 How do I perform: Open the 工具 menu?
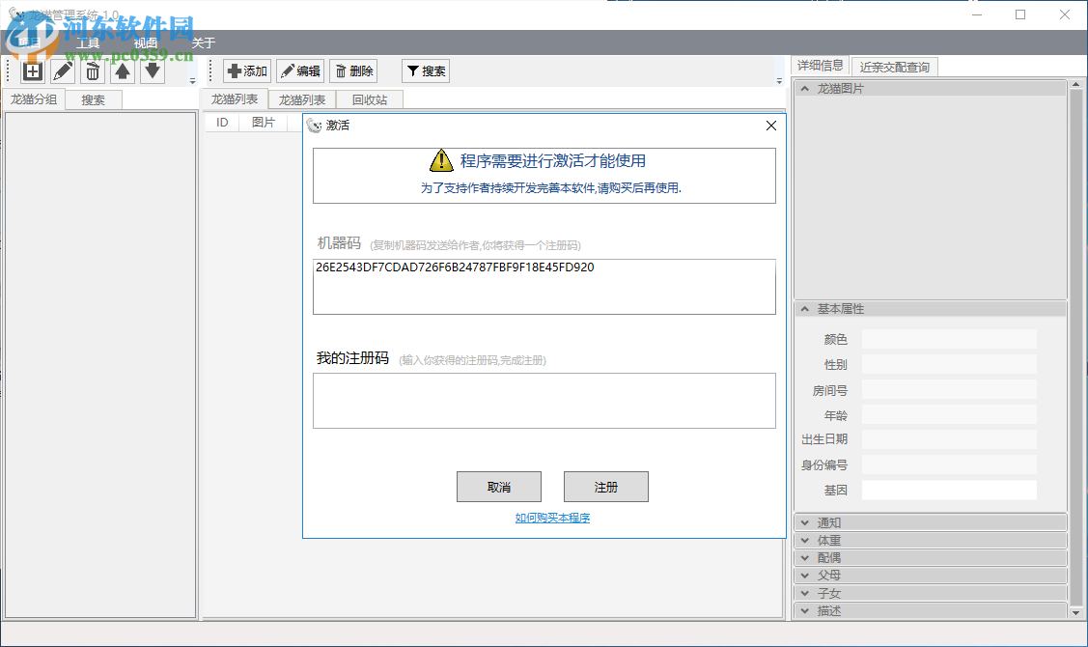(87, 42)
